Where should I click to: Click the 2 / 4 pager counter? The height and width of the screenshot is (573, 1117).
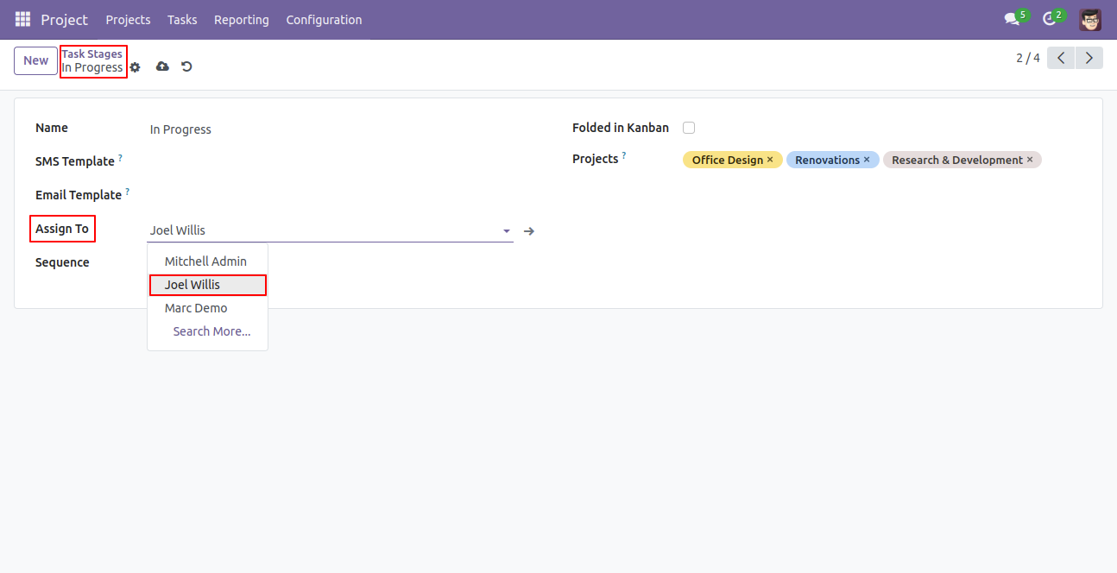click(x=1028, y=58)
